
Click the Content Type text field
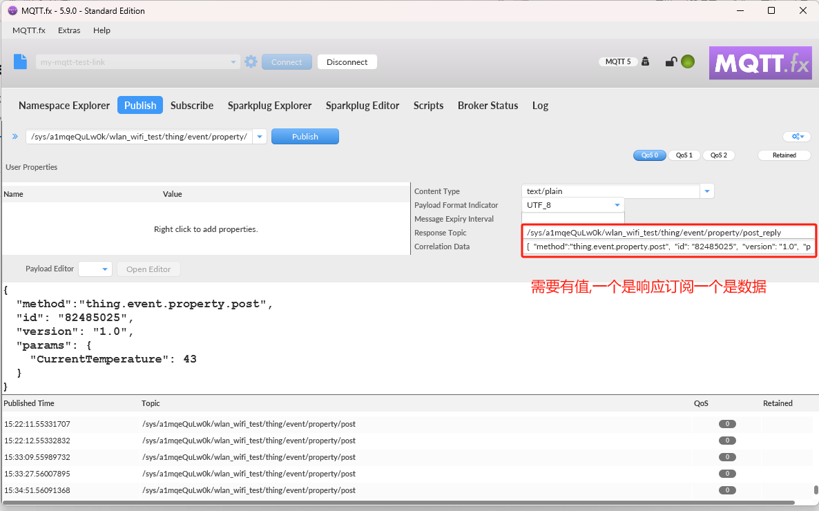610,191
